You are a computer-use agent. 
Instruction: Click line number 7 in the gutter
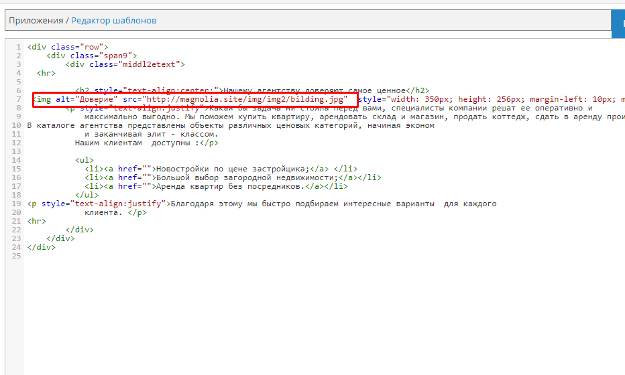click(19, 99)
